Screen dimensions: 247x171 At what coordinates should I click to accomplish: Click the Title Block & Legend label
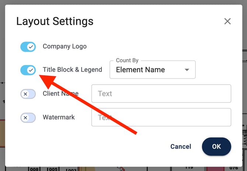72,70
